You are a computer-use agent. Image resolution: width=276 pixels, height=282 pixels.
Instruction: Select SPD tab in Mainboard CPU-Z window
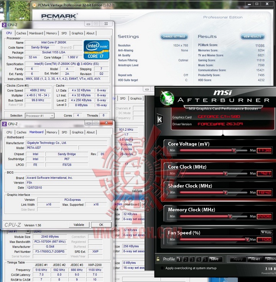point(64,132)
